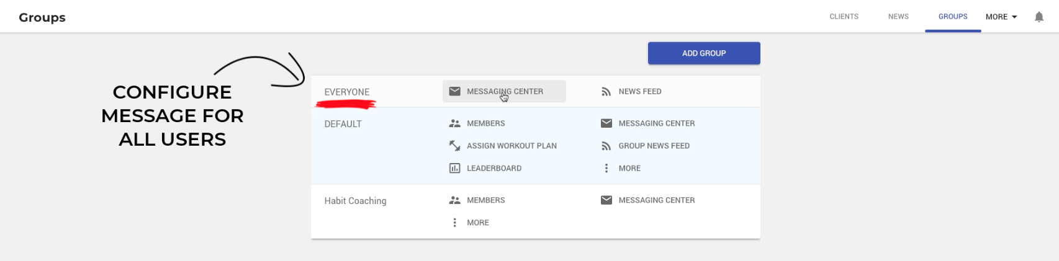This screenshot has width=1059, height=261.
Task: Switch to the News tab
Action: click(898, 17)
